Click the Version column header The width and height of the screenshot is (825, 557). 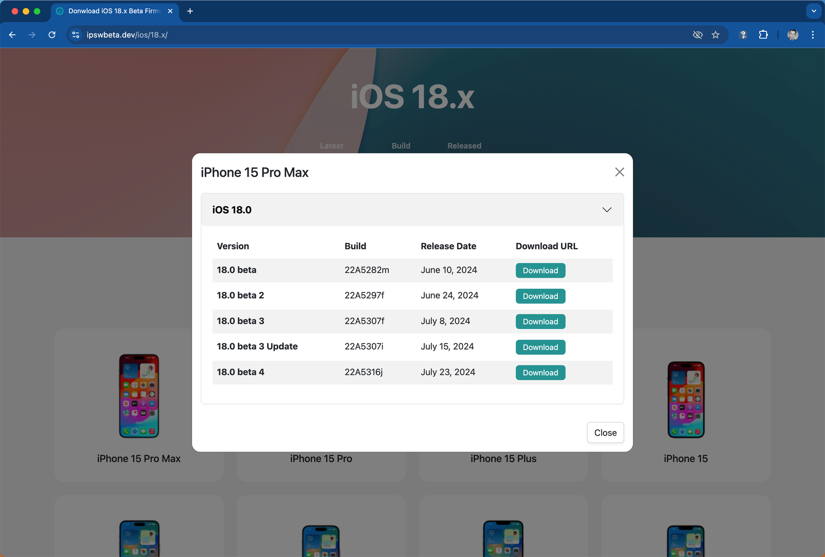pos(233,246)
